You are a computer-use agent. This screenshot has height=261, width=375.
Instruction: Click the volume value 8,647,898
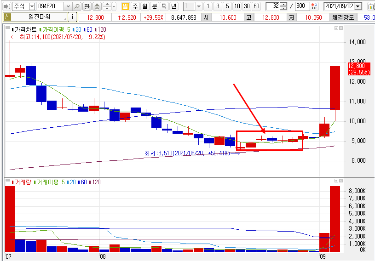click(x=184, y=17)
